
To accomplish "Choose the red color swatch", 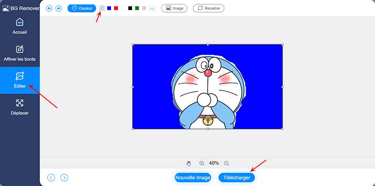I will pos(116,8).
